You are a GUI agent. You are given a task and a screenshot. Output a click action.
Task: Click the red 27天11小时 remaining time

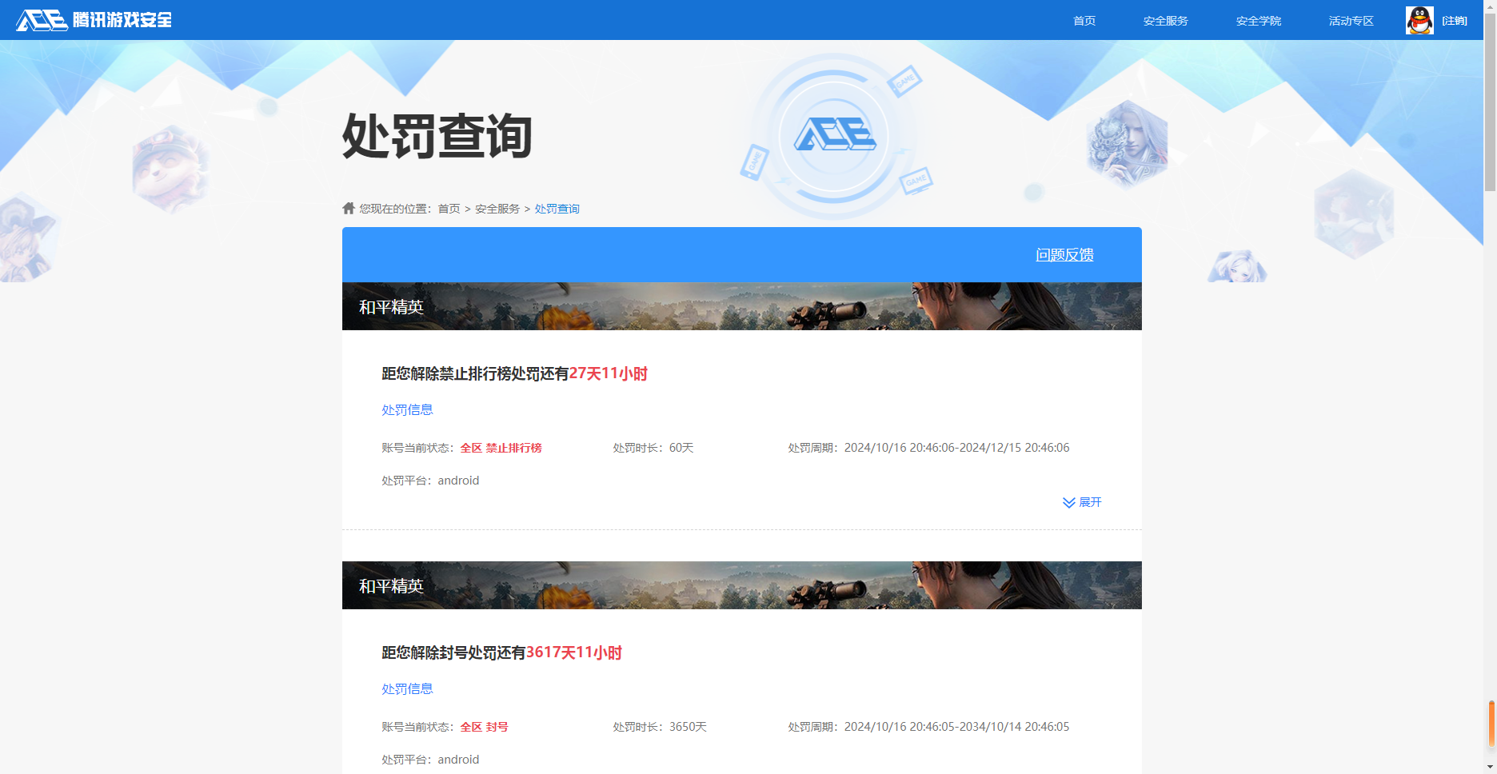(609, 373)
